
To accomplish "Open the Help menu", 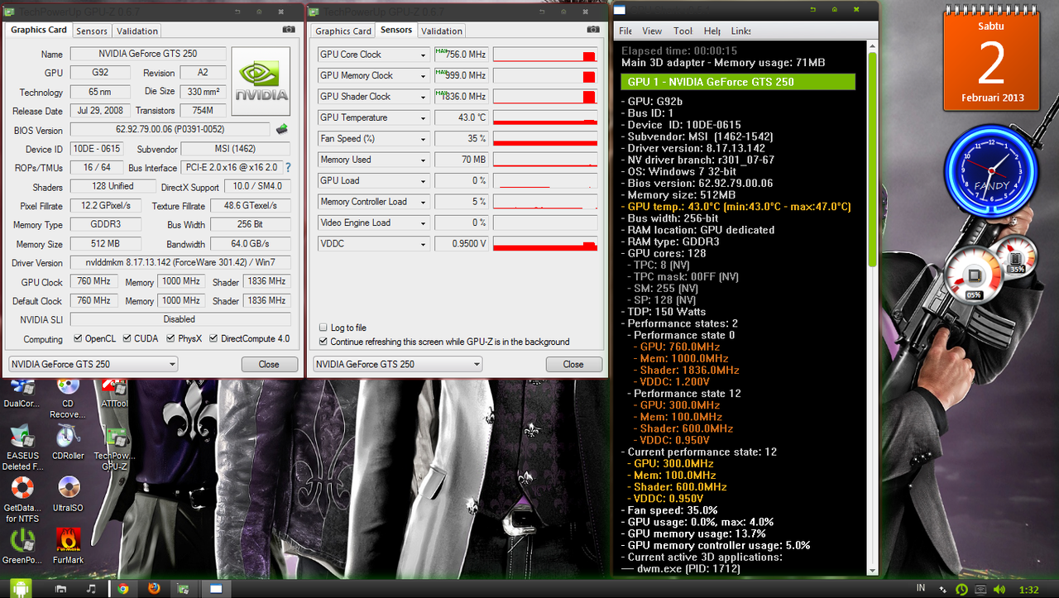I will [x=712, y=31].
